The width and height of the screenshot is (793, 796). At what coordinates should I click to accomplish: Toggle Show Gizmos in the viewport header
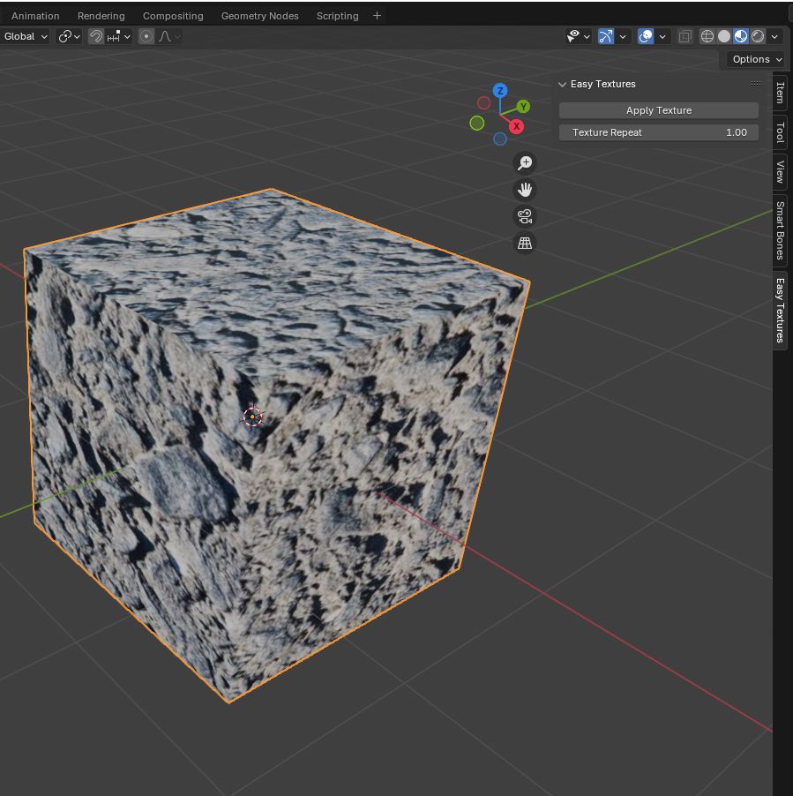pos(605,36)
